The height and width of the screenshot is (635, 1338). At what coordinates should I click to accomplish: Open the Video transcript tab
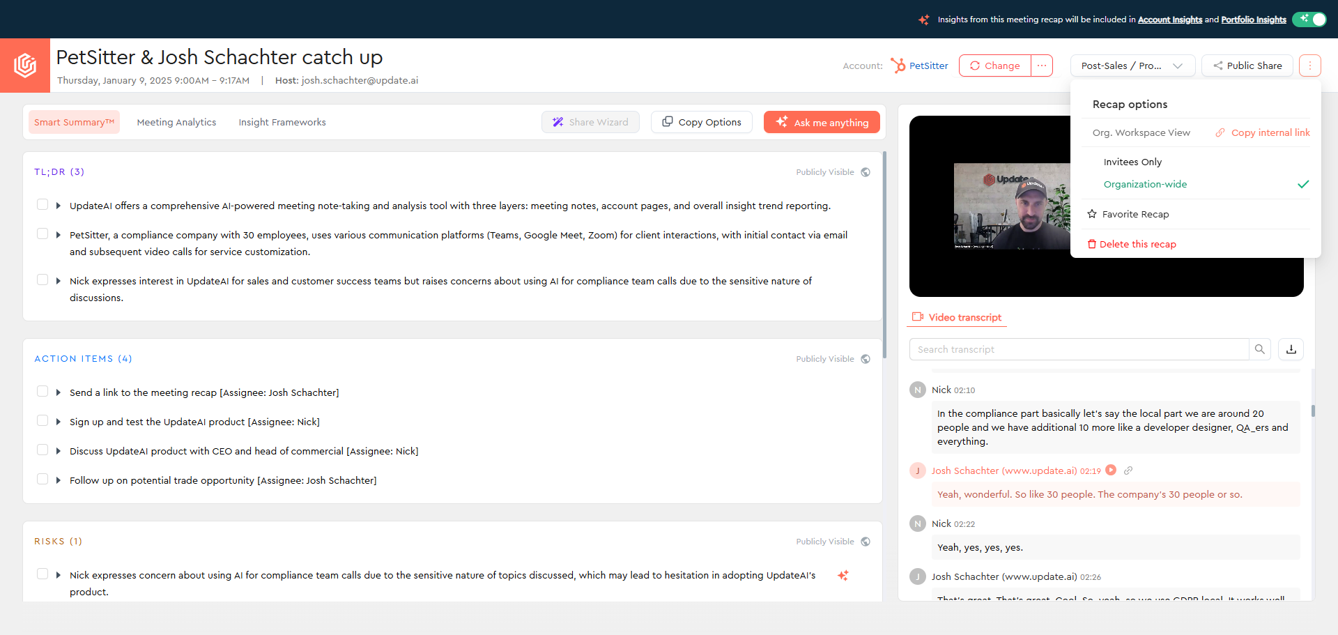pos(957,317)
